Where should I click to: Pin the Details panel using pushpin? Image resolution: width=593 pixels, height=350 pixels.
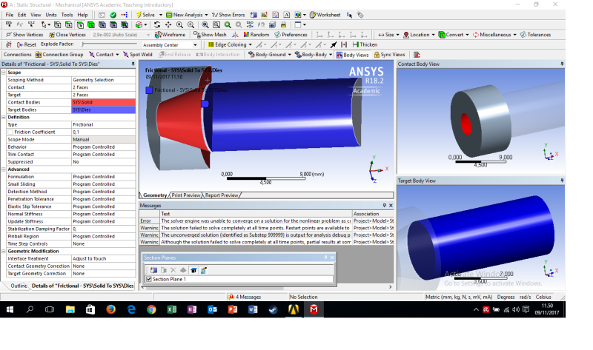click(133, 64)
